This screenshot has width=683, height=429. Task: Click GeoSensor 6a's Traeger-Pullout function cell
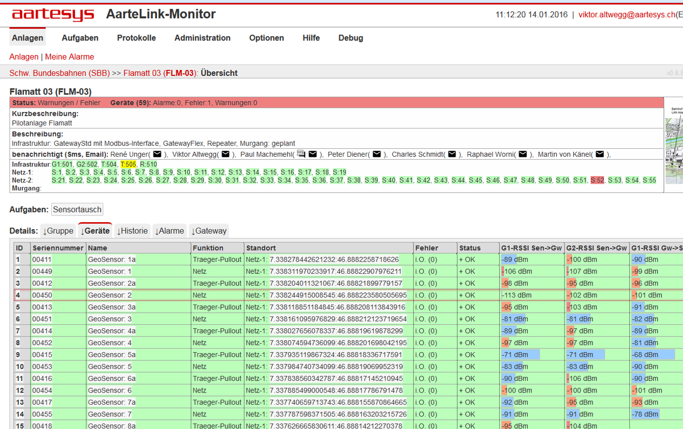click(x=217, y=378)
